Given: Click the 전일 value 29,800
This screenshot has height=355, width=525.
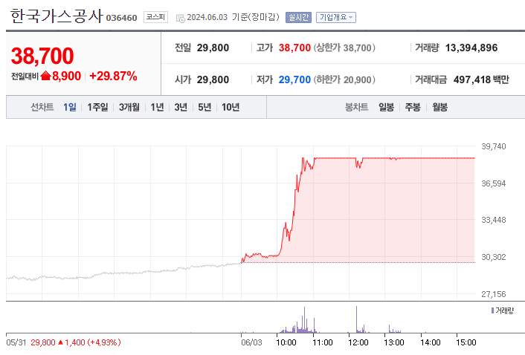Looking at the screenshot, I should point(213,48).
